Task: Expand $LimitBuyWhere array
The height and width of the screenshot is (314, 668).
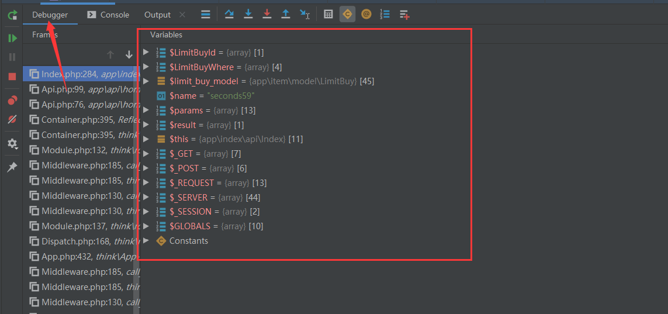Action: (x=146, y=67)
